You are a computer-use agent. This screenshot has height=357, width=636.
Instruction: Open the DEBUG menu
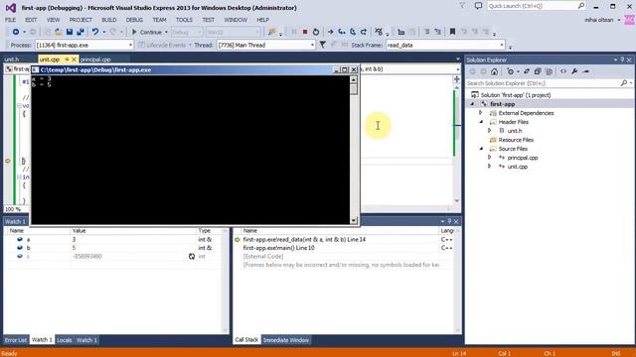point(134,20)
